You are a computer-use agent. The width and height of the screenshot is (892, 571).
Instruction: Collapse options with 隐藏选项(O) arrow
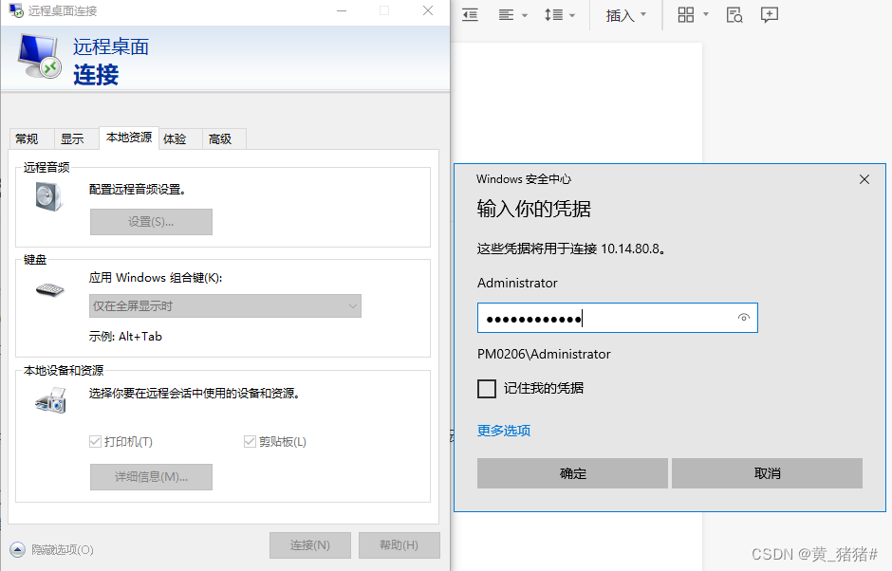coord(18,549)
